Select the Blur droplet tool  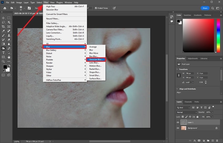[9, 44]
